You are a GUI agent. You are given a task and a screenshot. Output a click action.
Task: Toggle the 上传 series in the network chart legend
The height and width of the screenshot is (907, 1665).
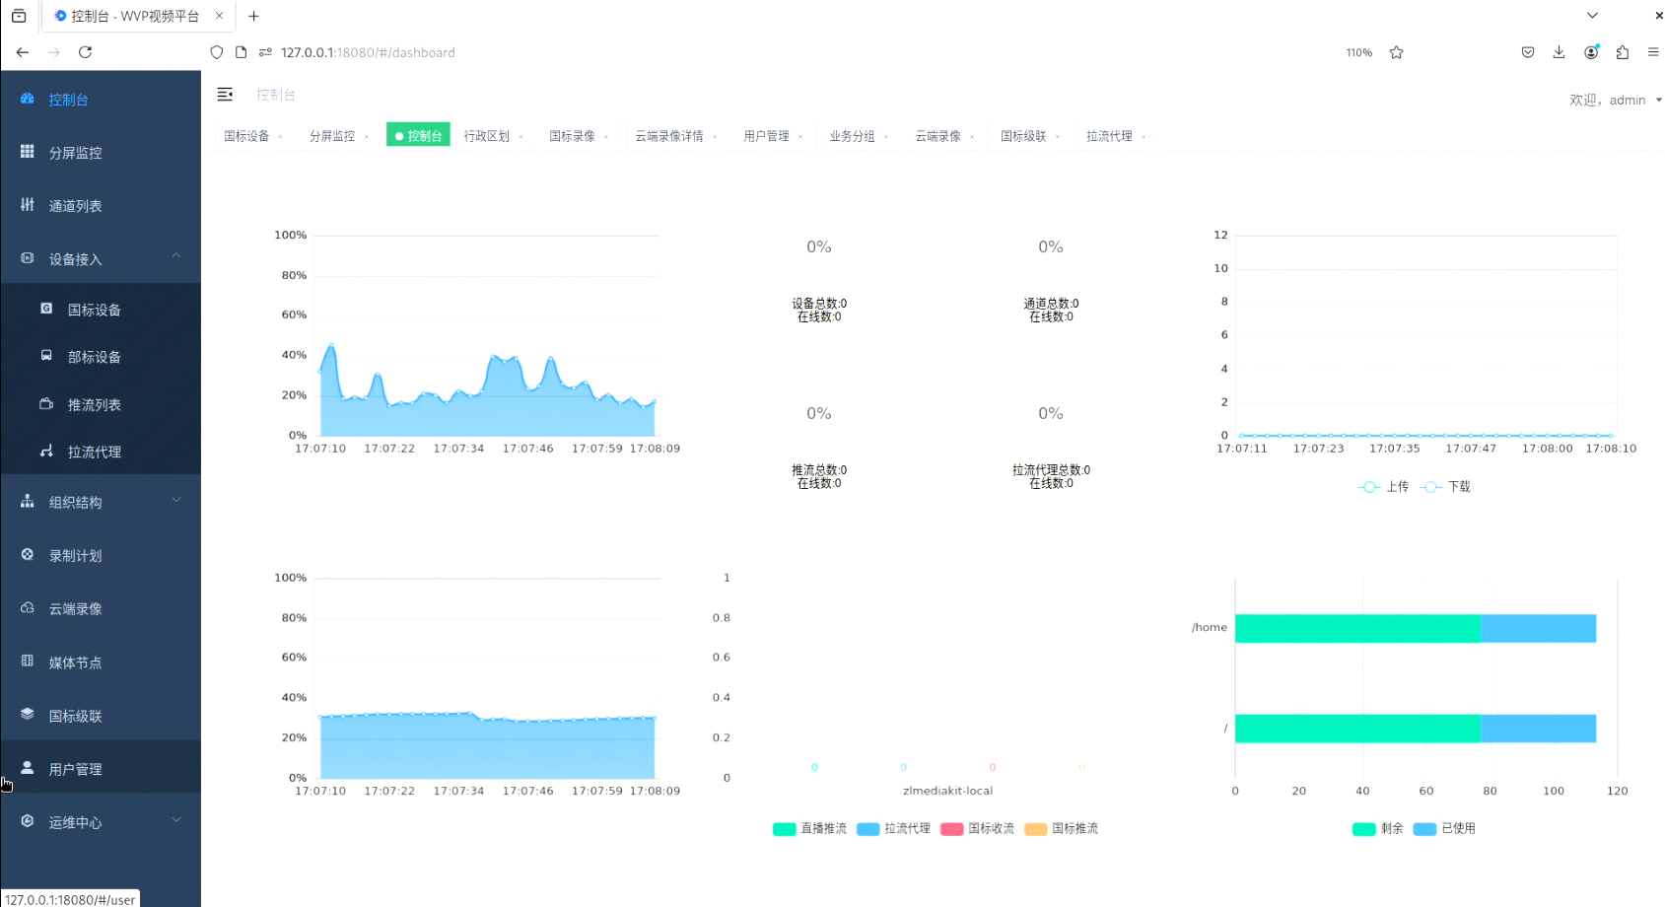[x=1384, y=487]
